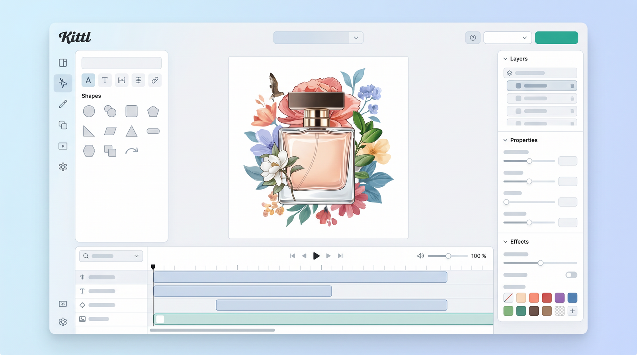Switch to the alignment tab
The width and height of the screenshot is (637, 355).
tap(138, 80)
